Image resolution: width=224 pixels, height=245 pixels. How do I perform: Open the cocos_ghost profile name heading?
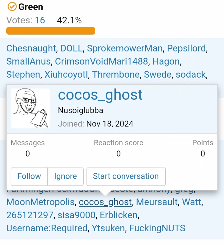click(x=100, y=95)
